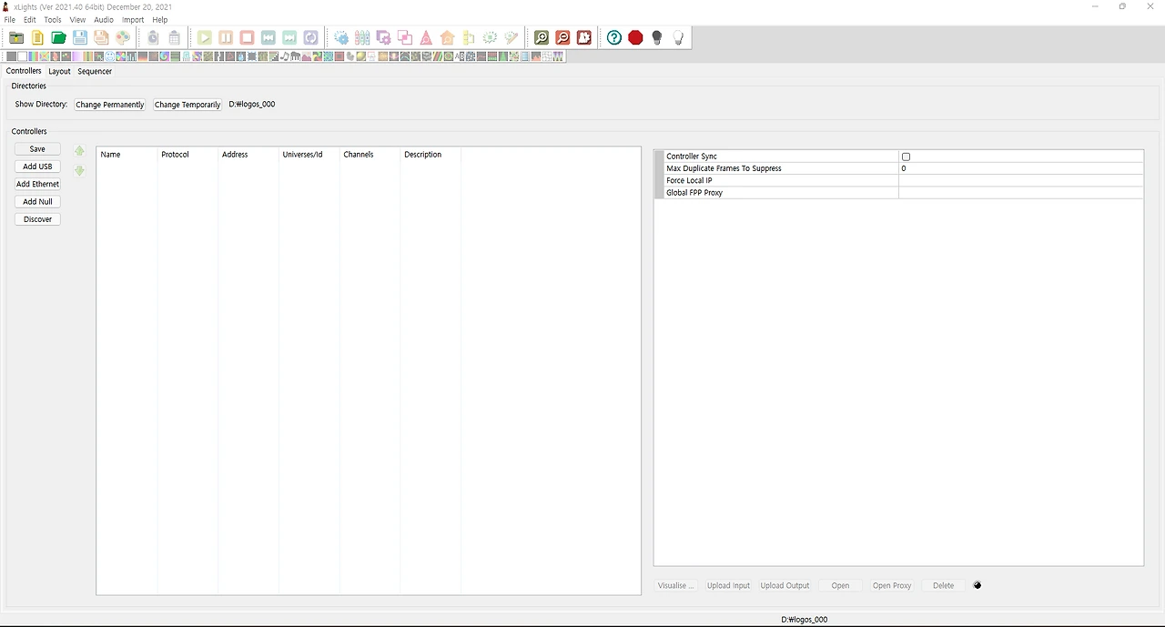This screenshot has width=1165, height=627.
Task: Click the green up arrow move controller
Action: [x=80, y=151]
